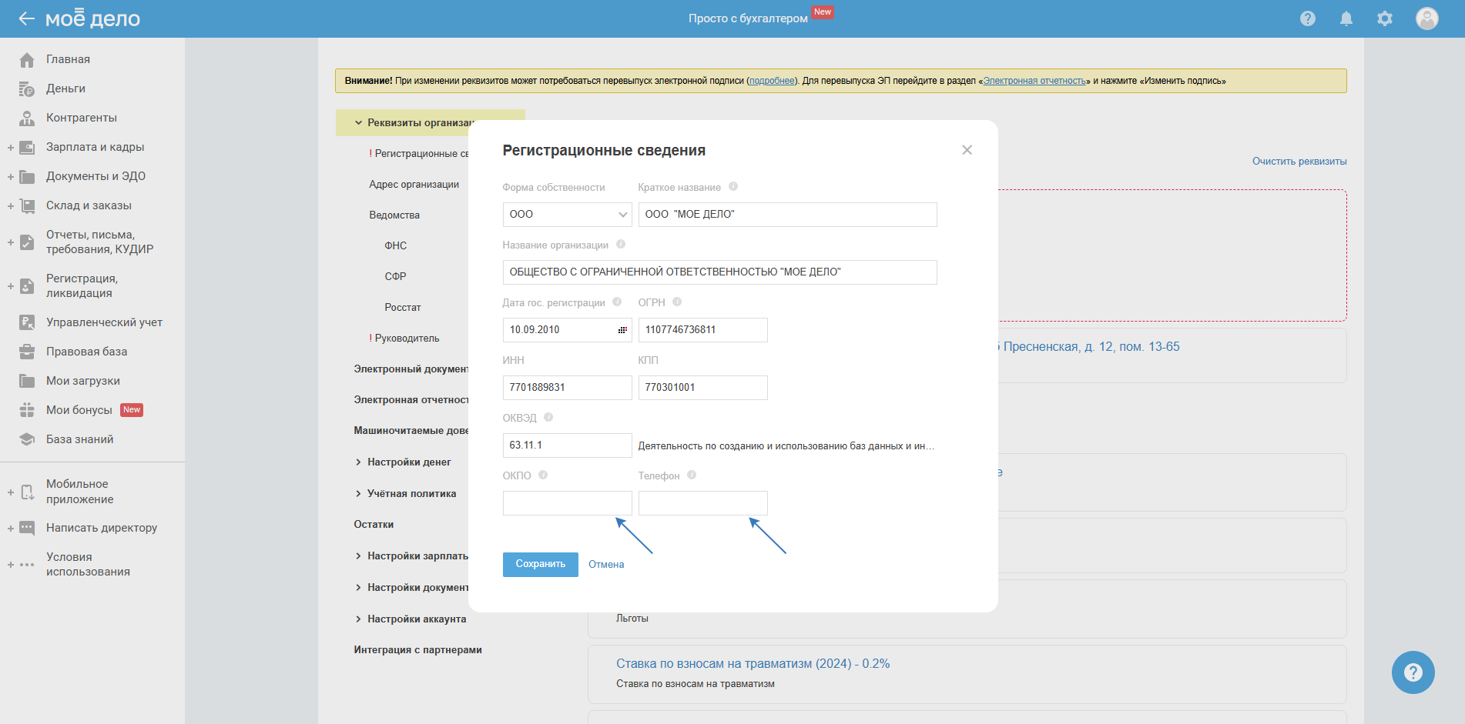The image size is (1465, 724).
Task: Click the Написать директору chat icon
Action: point(27,528)
